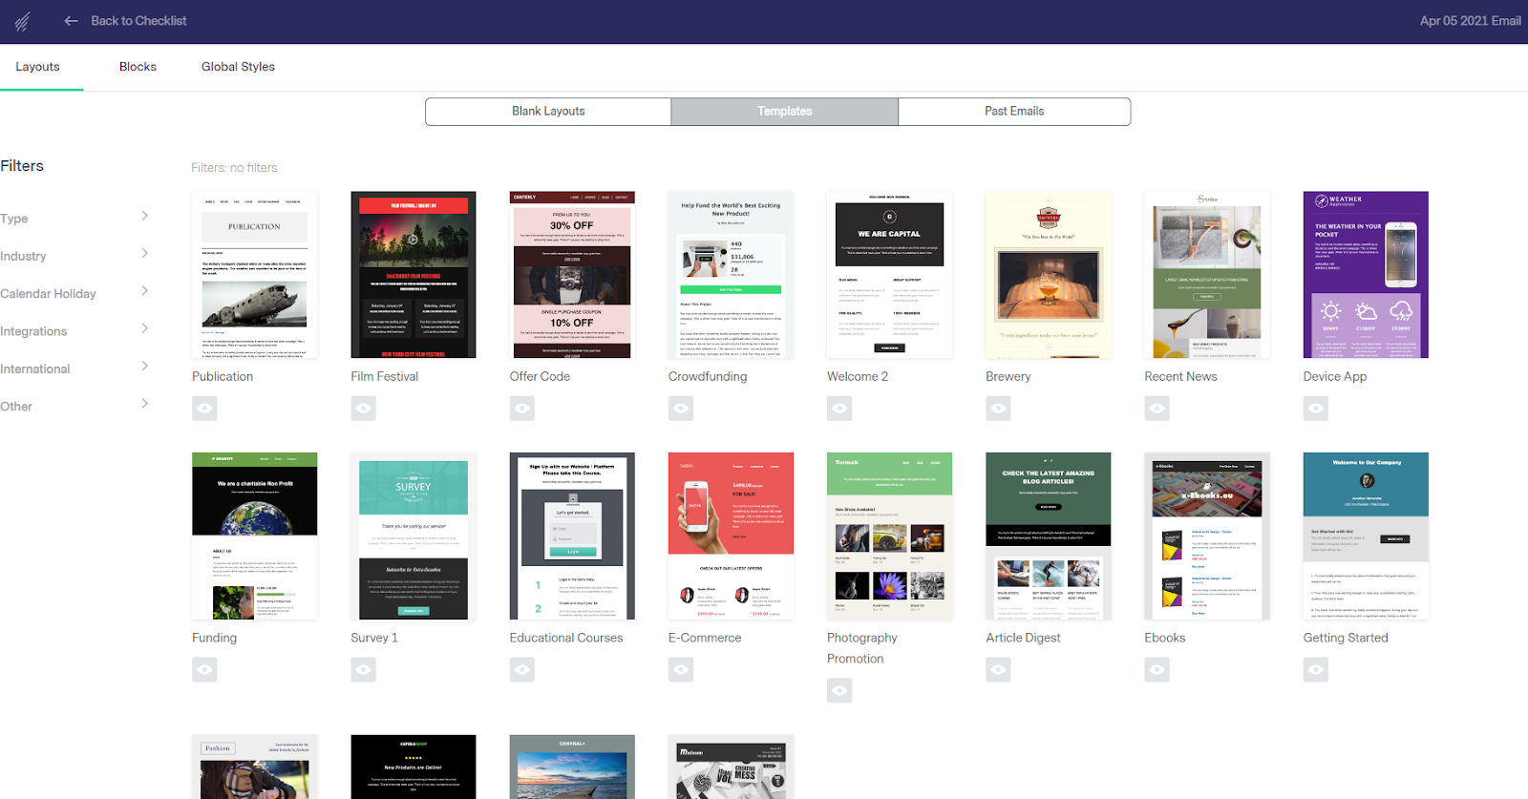
Task: Open the Fashion template thumbnail
Action: click(255, 767)
